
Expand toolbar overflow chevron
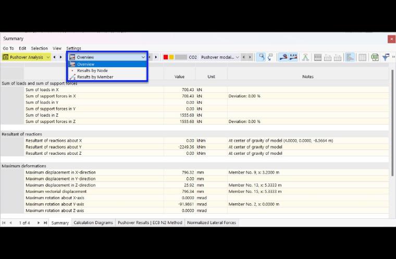(393, 57)
